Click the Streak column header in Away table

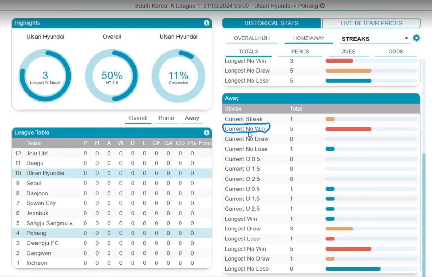(x=233, y=108)
